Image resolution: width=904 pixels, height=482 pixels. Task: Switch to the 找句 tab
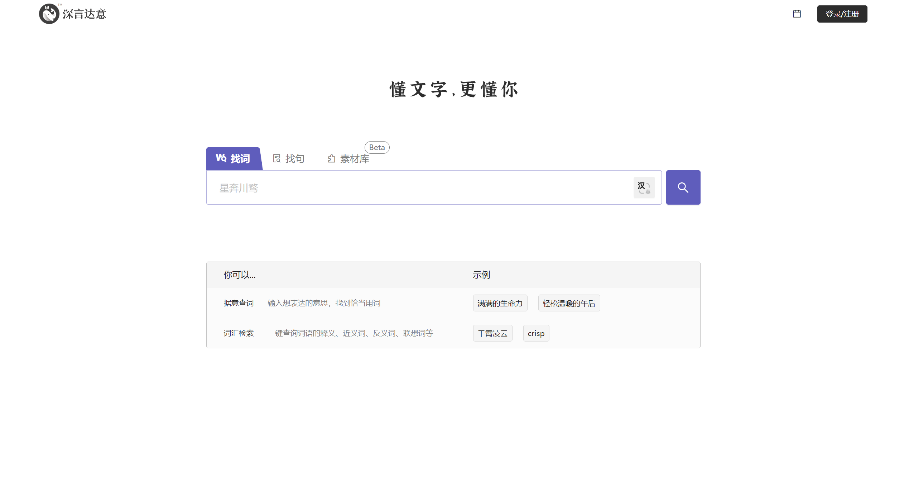point(294,158)
